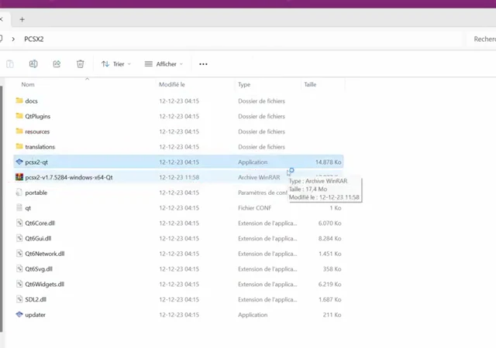Open the Afficher view dropdown
Image resolution: width=496 pixels, height=348 pixels.
tap(164, 64)
